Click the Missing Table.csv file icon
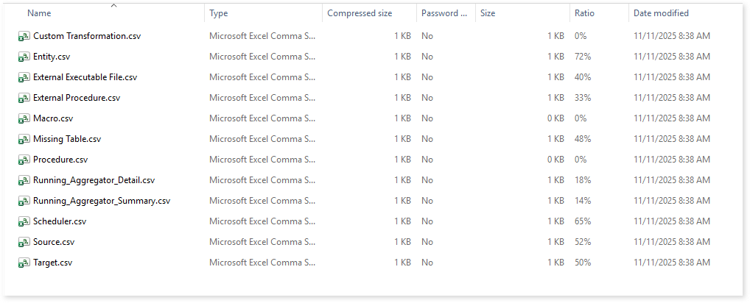 coord(24,139)
